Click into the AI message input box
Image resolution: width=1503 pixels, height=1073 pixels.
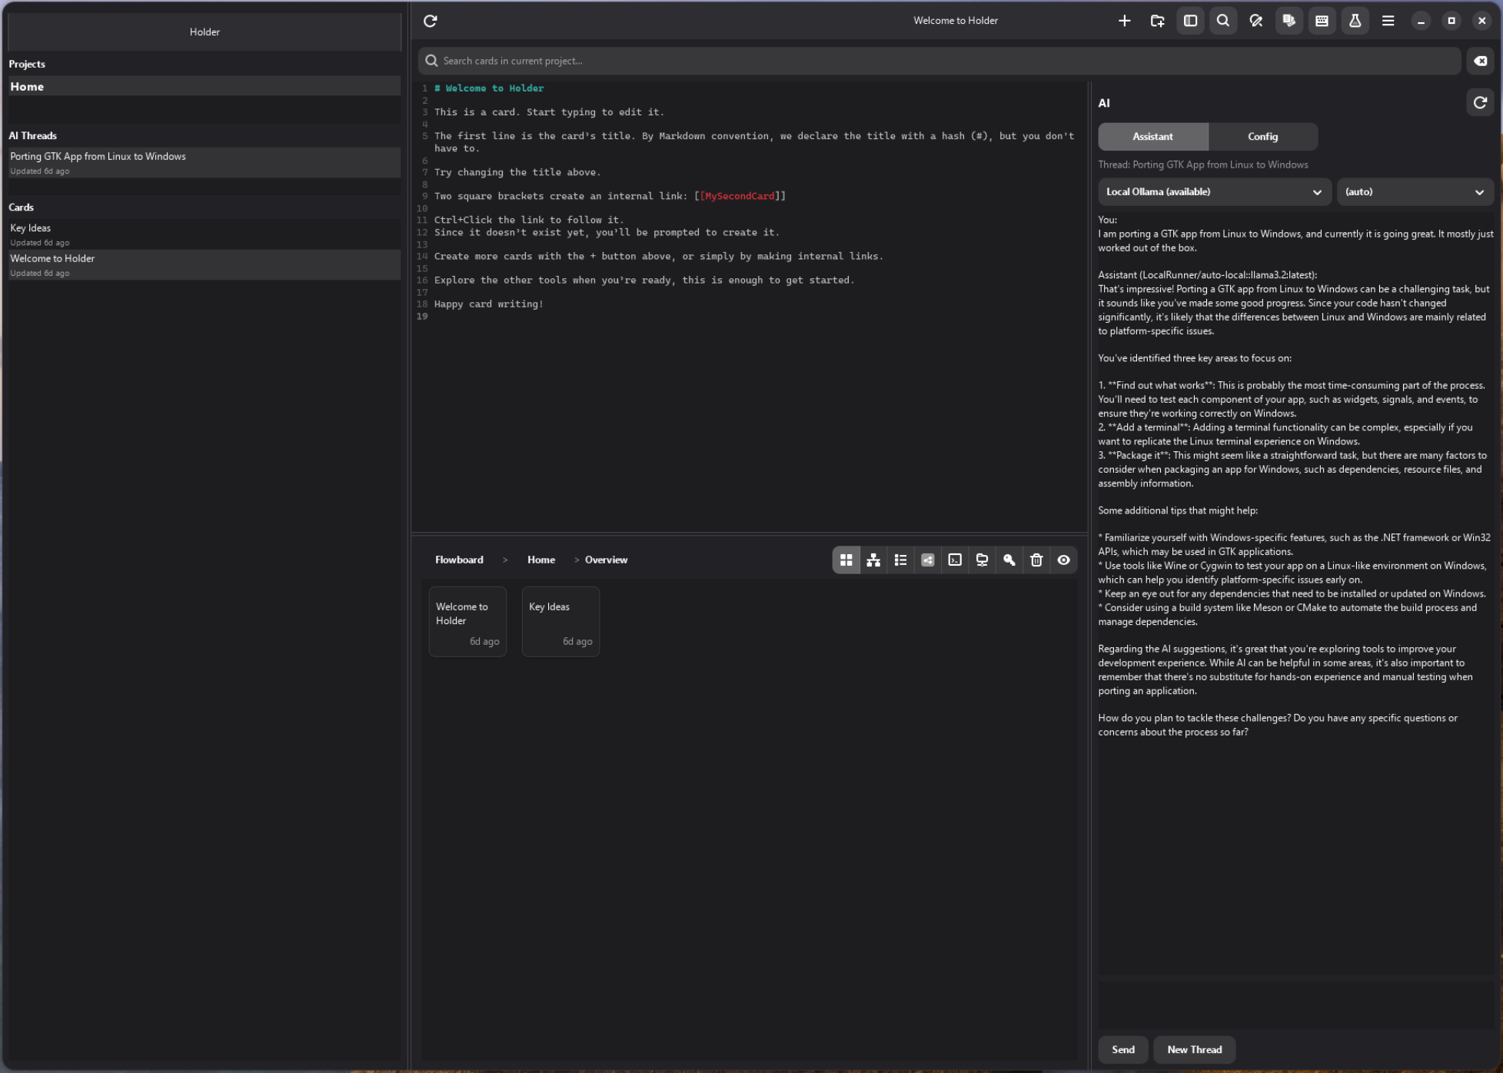[1295, 1005]
